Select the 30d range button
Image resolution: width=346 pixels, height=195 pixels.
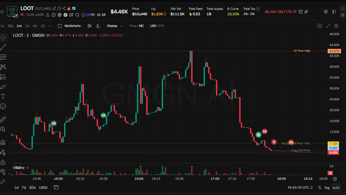coord(32,187)
